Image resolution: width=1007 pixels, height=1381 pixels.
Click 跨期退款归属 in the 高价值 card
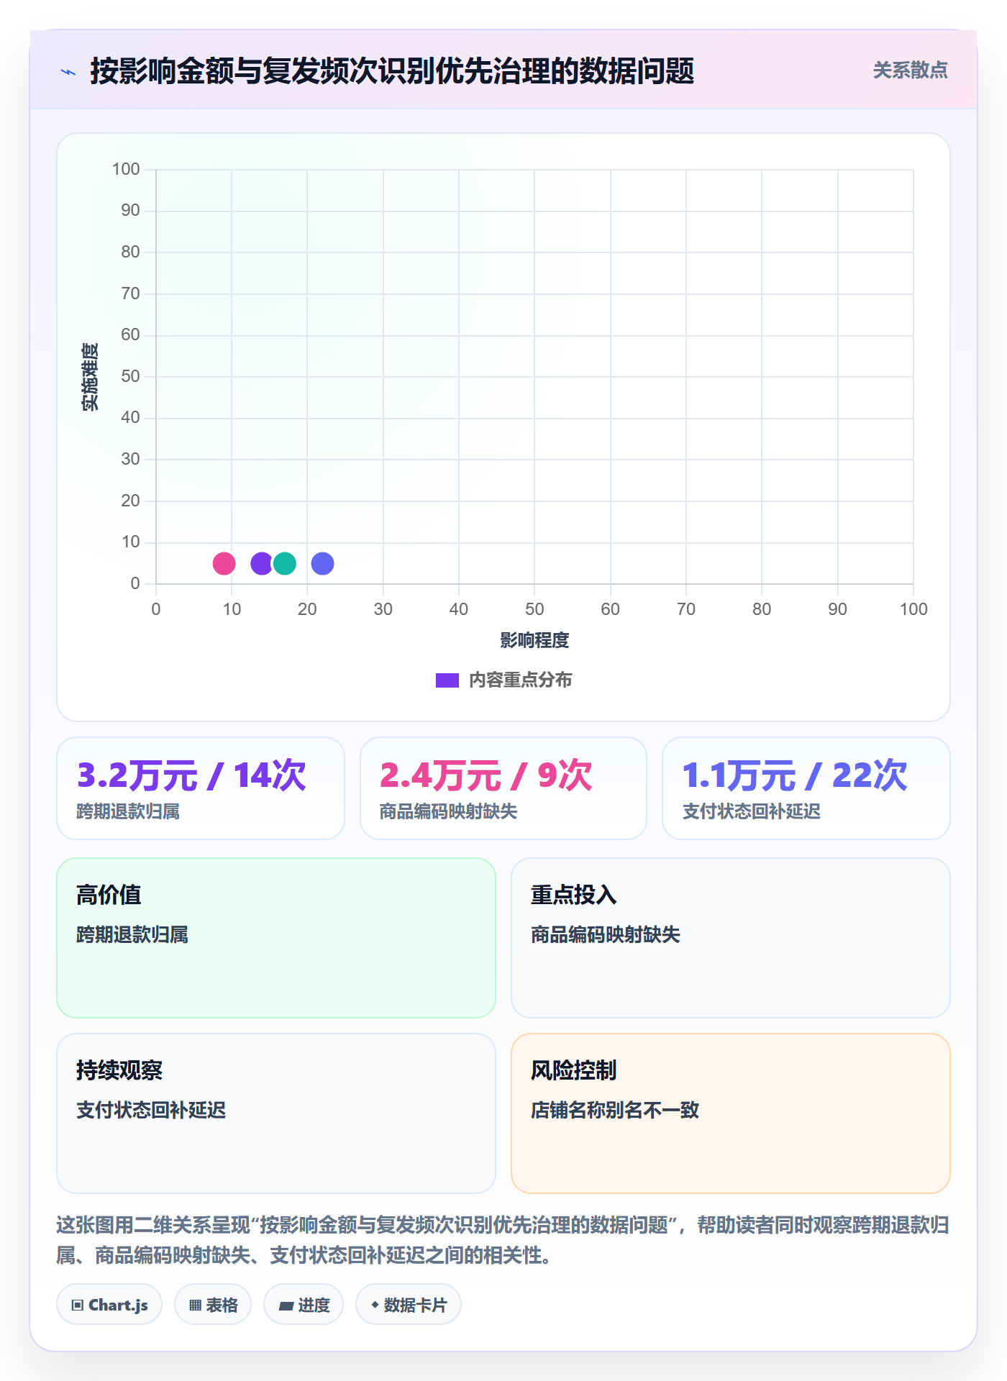tap(132, 934)
